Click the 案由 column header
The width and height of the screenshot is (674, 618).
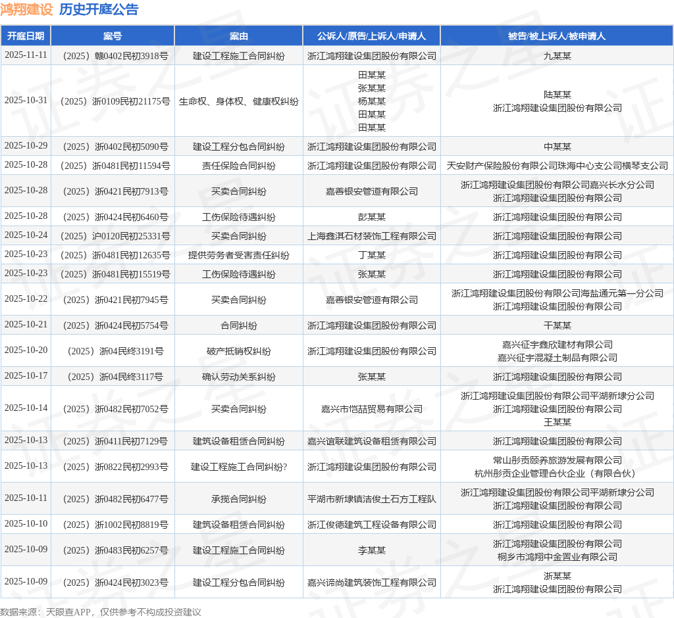pos(238,36)
